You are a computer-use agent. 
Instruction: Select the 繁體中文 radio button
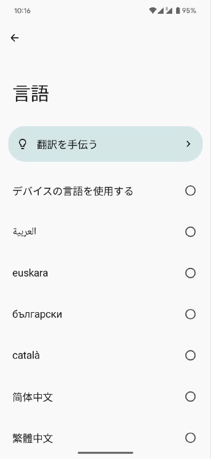190,438
